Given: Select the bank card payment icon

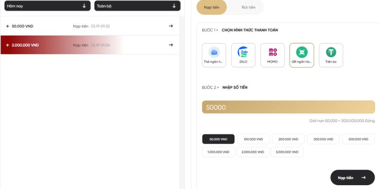Looking at the screenshot, I should [x=214, y=55].
